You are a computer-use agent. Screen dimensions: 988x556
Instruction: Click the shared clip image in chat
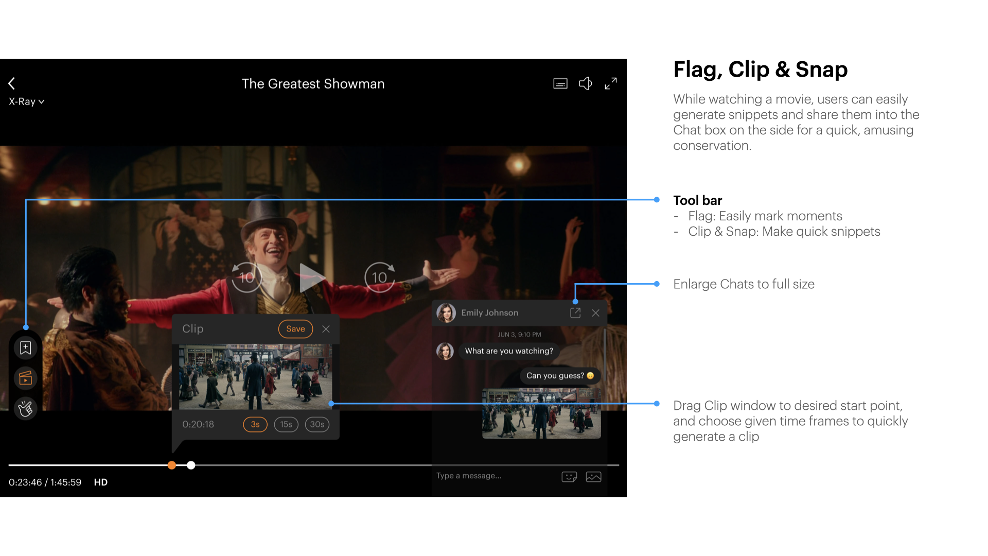click(541, 413)
